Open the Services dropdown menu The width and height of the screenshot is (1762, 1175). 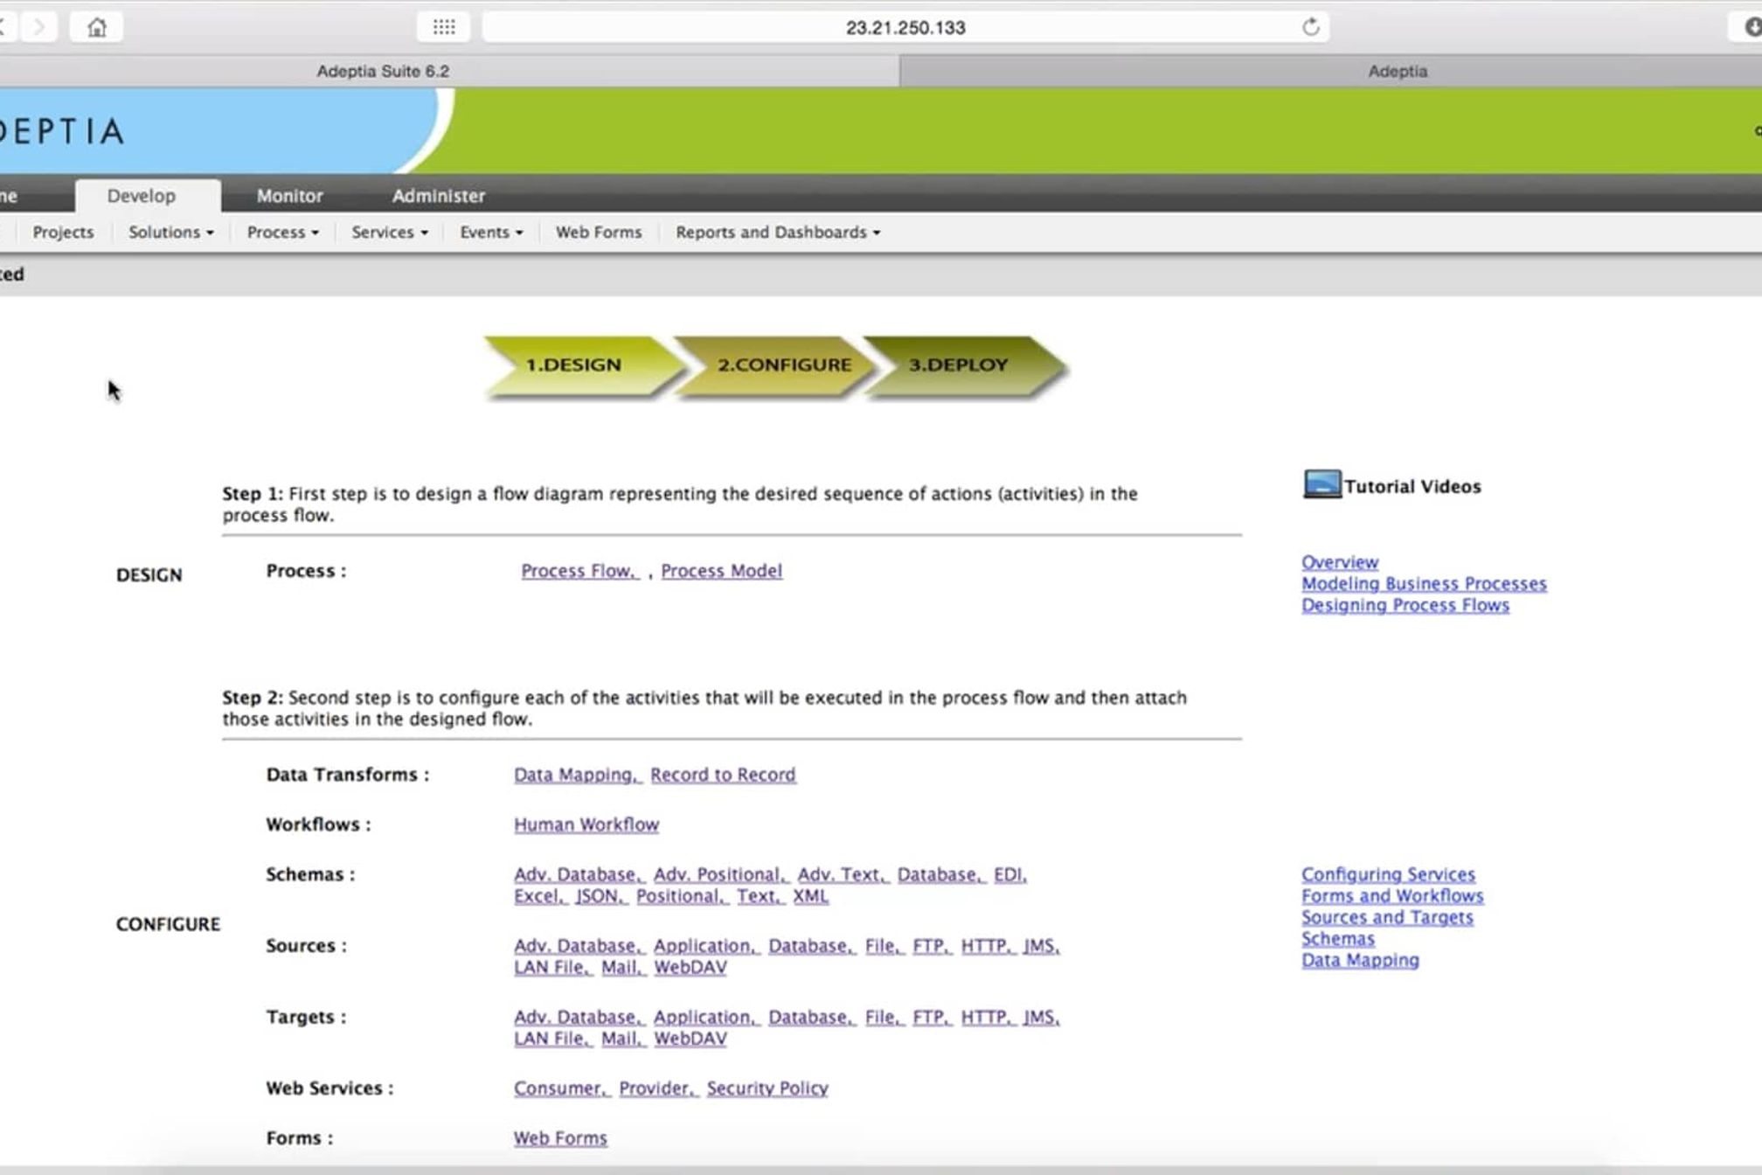[x=389, y=233]
